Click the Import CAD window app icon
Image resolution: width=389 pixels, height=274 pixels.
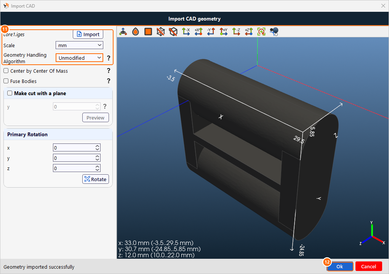click(6, 6)
